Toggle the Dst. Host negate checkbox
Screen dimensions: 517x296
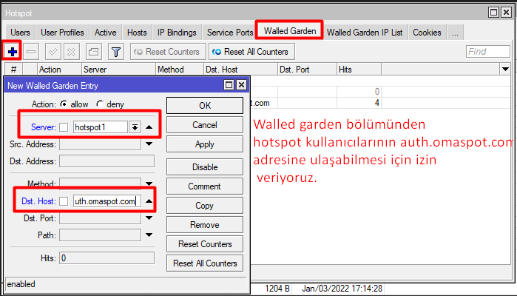click(x=64, y=201)
